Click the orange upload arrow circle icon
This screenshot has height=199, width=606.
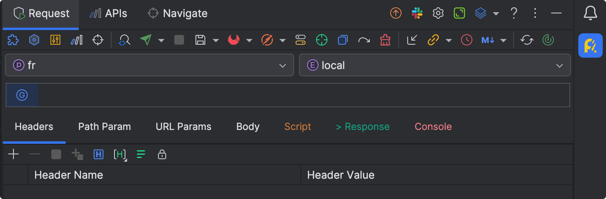pyautogui.click(x=396, y=13)
